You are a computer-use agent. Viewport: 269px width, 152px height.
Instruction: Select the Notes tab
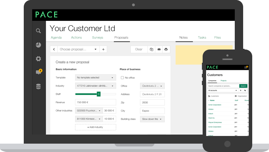183,38
